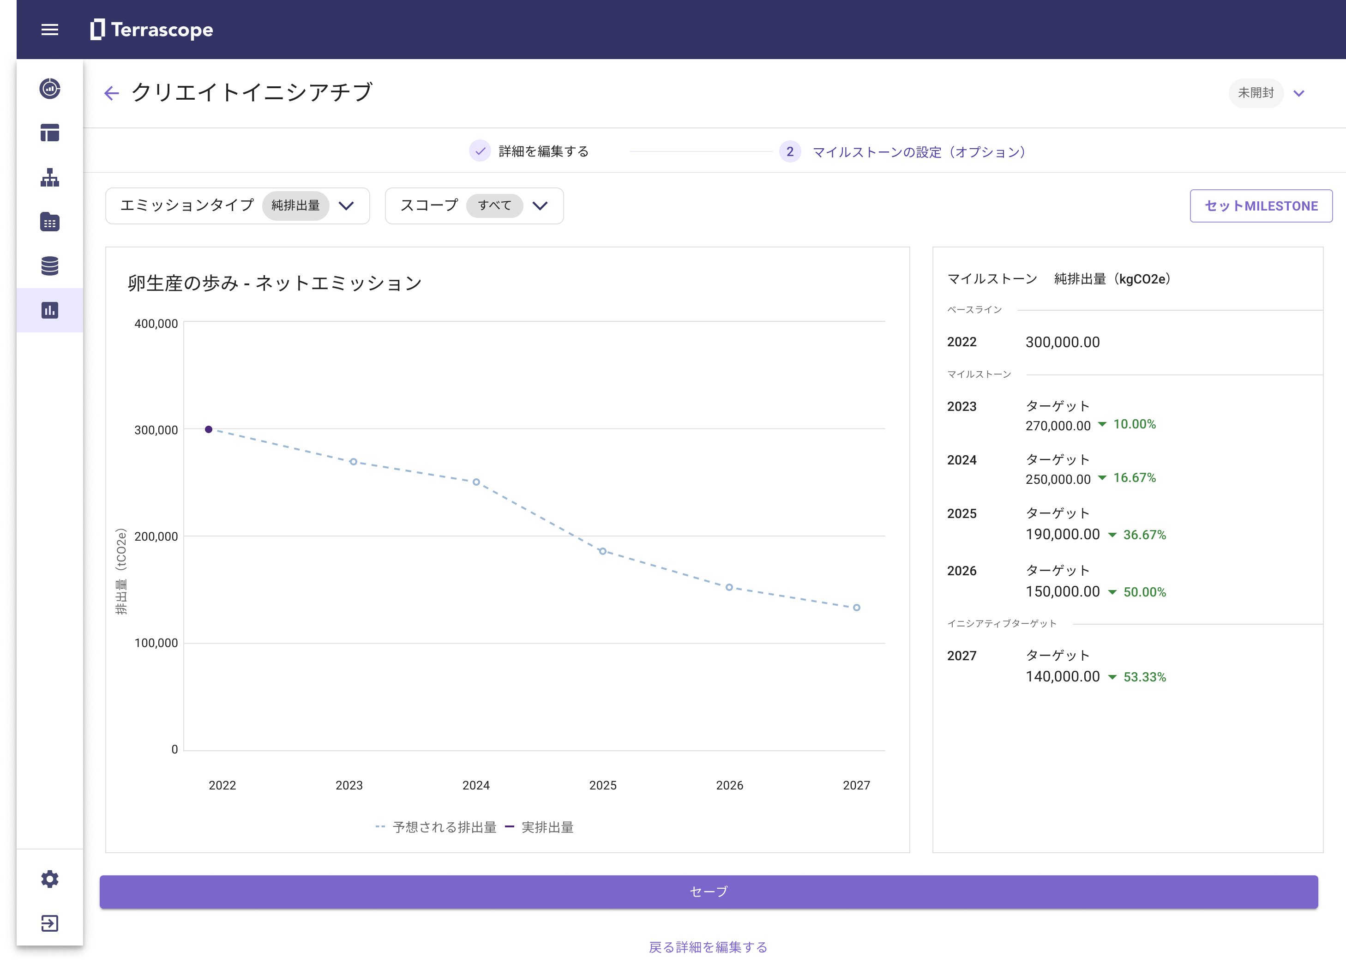The image size is (1346, 964).
Task: Go back using the left arrow
Action: coord(112,93)
